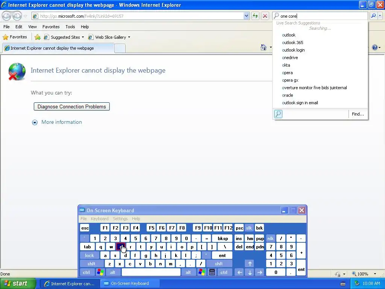Toggle the left alt key

pos(113,272)
